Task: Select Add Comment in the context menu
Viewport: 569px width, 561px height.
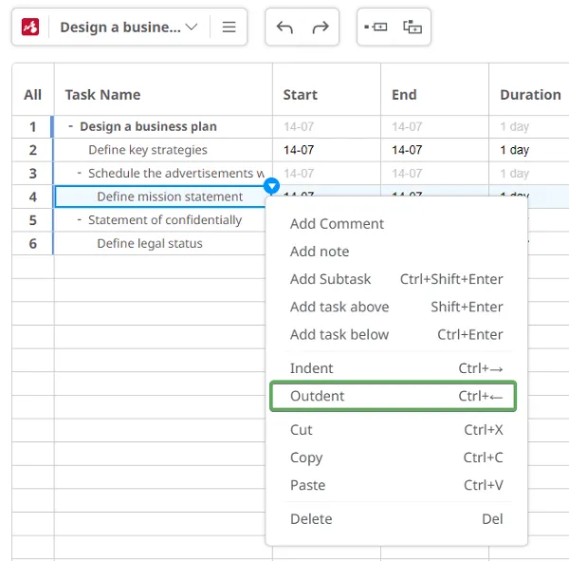Action: (337, 224)
